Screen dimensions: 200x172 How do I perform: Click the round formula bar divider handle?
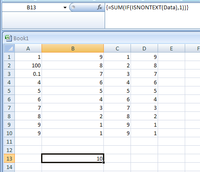point(73,7)
